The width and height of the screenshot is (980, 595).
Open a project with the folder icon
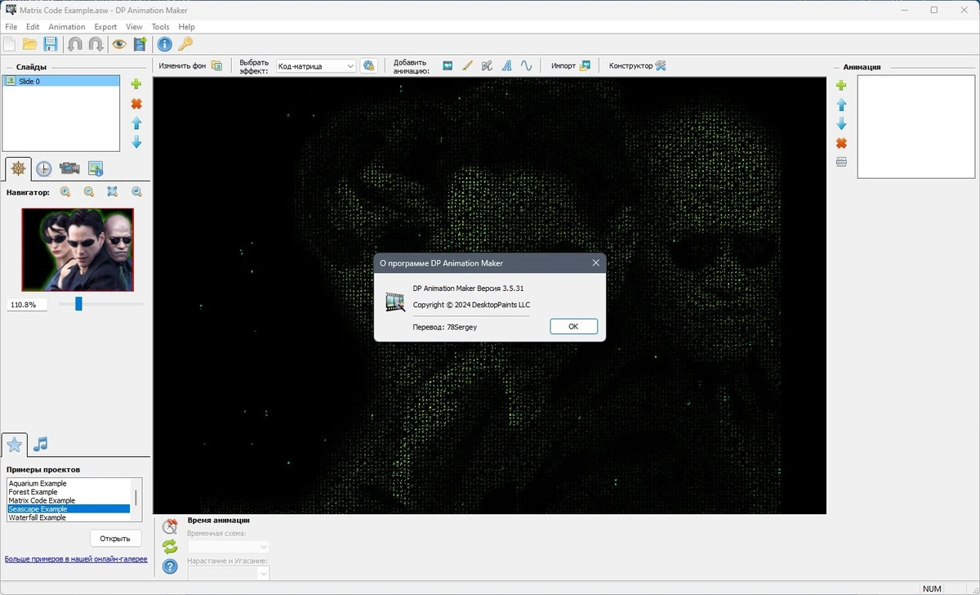[29, 44]
